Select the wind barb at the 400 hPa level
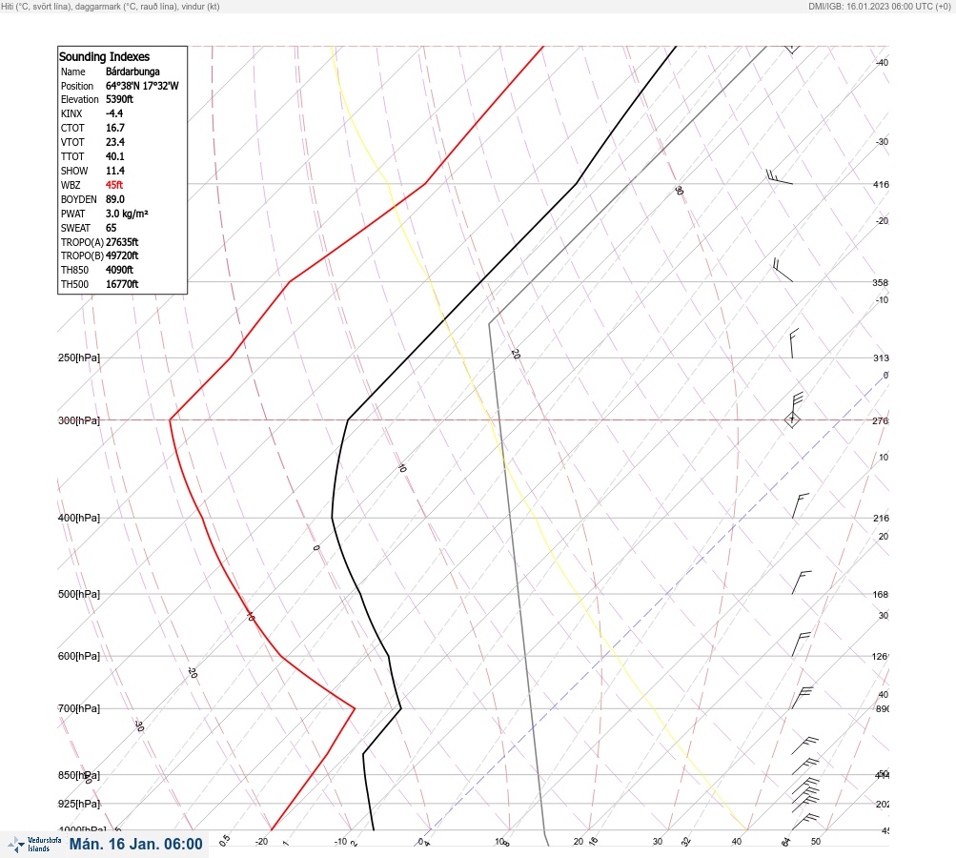Screen dimensions: 956x858 (x=800, y=505)
